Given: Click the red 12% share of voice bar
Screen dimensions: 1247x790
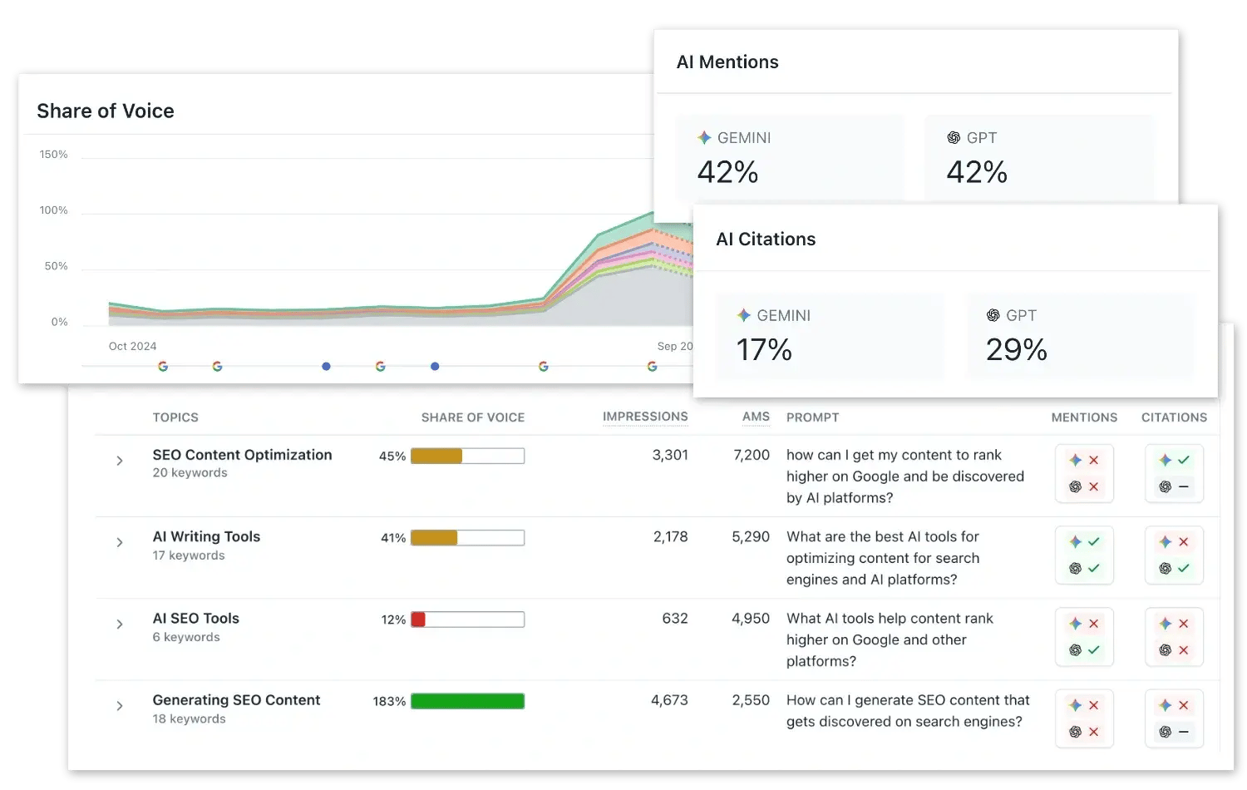Looking at the screenshot, I should 419,620.
